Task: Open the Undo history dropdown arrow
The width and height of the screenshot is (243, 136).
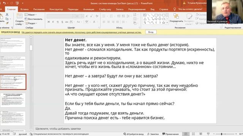Action: (8, 3)
